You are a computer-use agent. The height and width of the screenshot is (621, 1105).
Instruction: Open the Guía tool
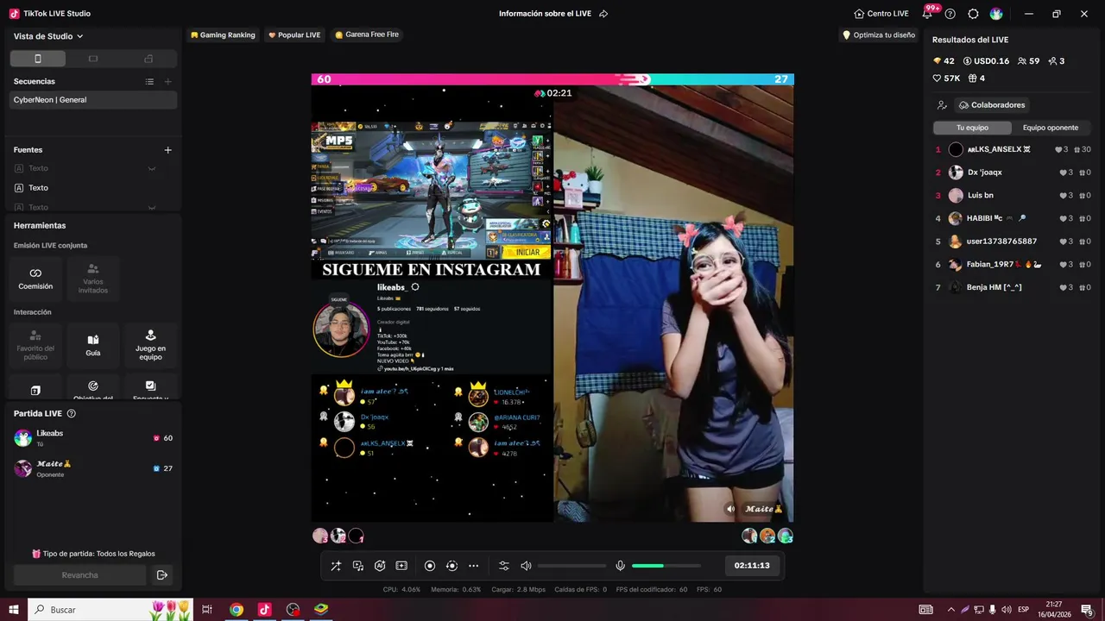[x=93, y=345]
